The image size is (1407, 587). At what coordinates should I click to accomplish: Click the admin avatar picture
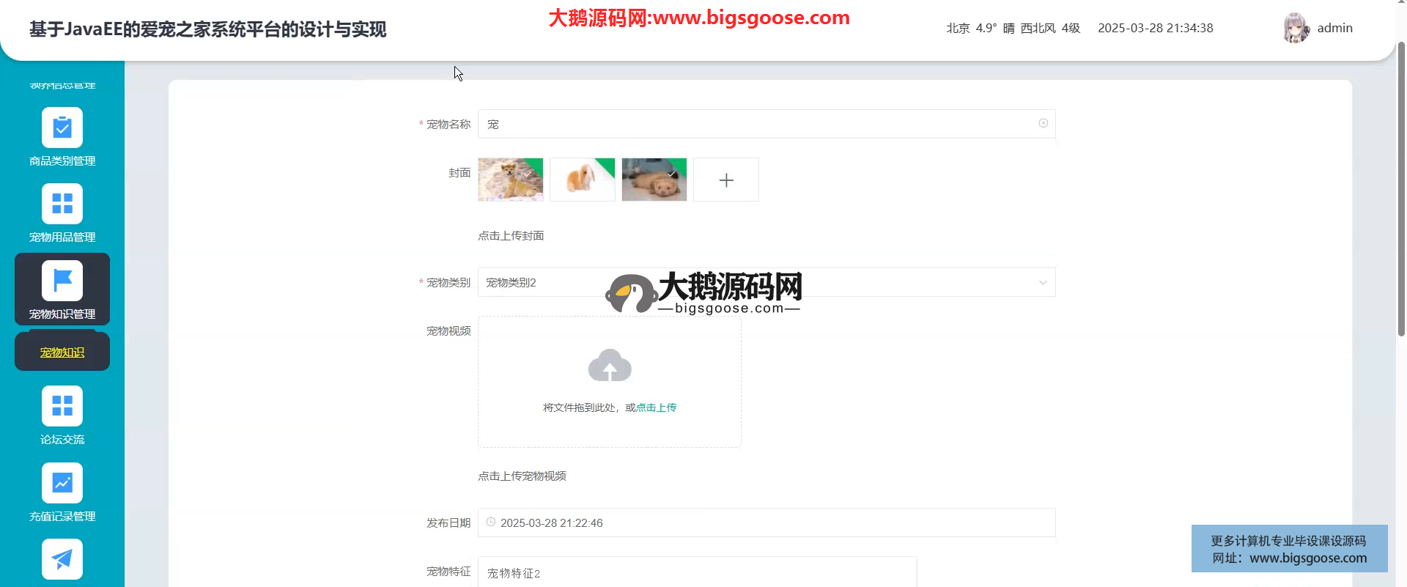(1296, 28)
